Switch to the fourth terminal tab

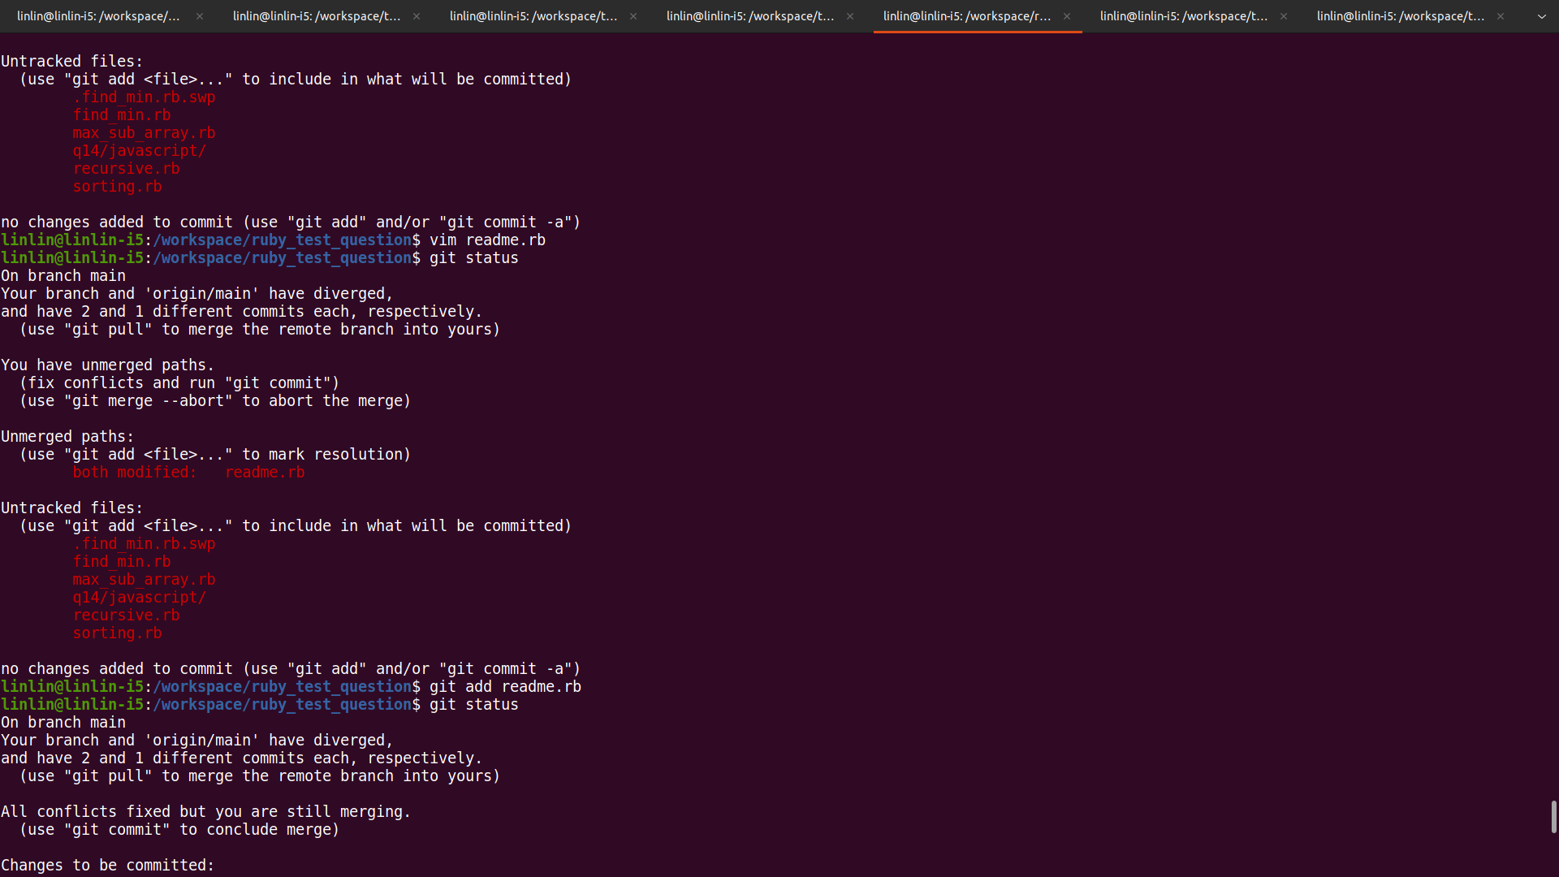click(749, 16)
